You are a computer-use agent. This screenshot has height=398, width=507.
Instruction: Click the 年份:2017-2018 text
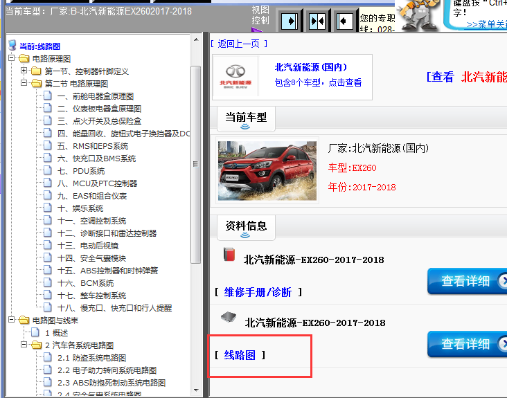pyautogui.click(x=362, y=187)
